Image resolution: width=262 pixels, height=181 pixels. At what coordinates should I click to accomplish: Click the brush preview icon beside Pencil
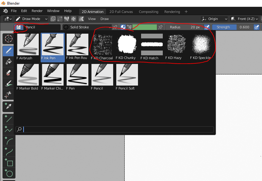(19, 27)
